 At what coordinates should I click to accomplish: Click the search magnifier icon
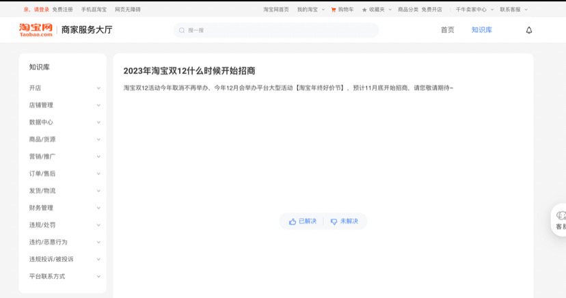click(182, 30)
